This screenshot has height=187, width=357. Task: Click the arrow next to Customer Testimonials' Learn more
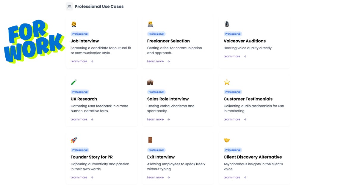[x=245, y=119]
